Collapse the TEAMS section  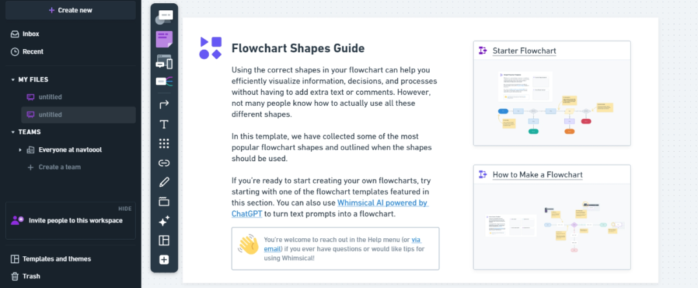click(x=13, y=132)
